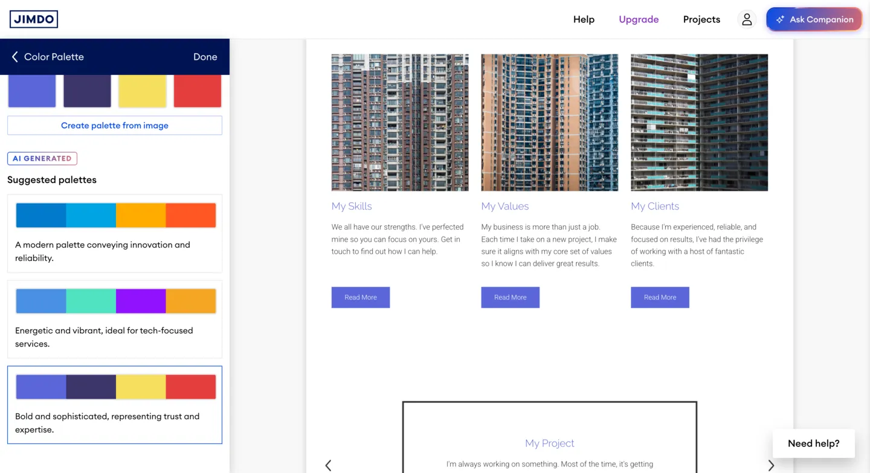Click the Upgrade link
Viewport: 870px width, 473px height.
639,19
